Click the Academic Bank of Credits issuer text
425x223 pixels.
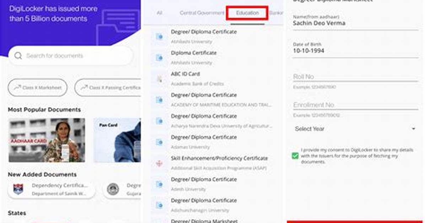[197, 84]
